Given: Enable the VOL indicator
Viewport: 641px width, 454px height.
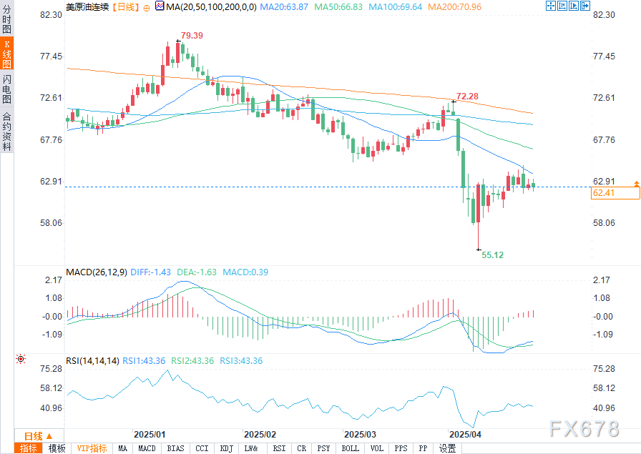Looking at the screenshot, I should (377, 448).
